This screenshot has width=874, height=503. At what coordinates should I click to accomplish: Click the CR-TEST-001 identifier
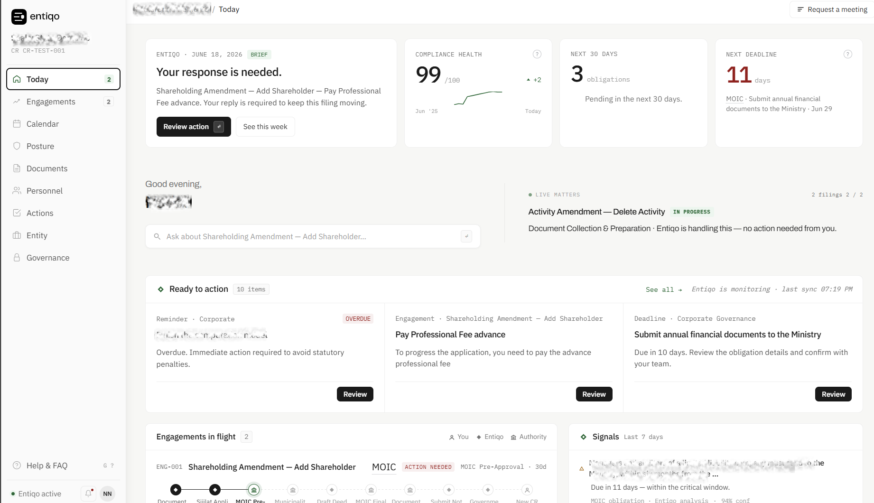coord(44,51)
